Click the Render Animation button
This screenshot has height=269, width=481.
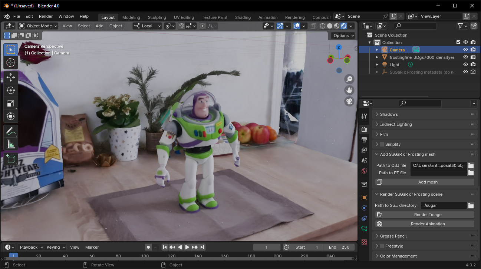425,224
